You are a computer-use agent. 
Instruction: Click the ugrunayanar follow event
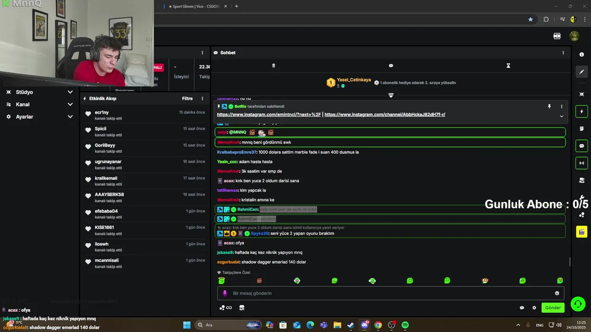pyautogui.click(x=145, y=165)
